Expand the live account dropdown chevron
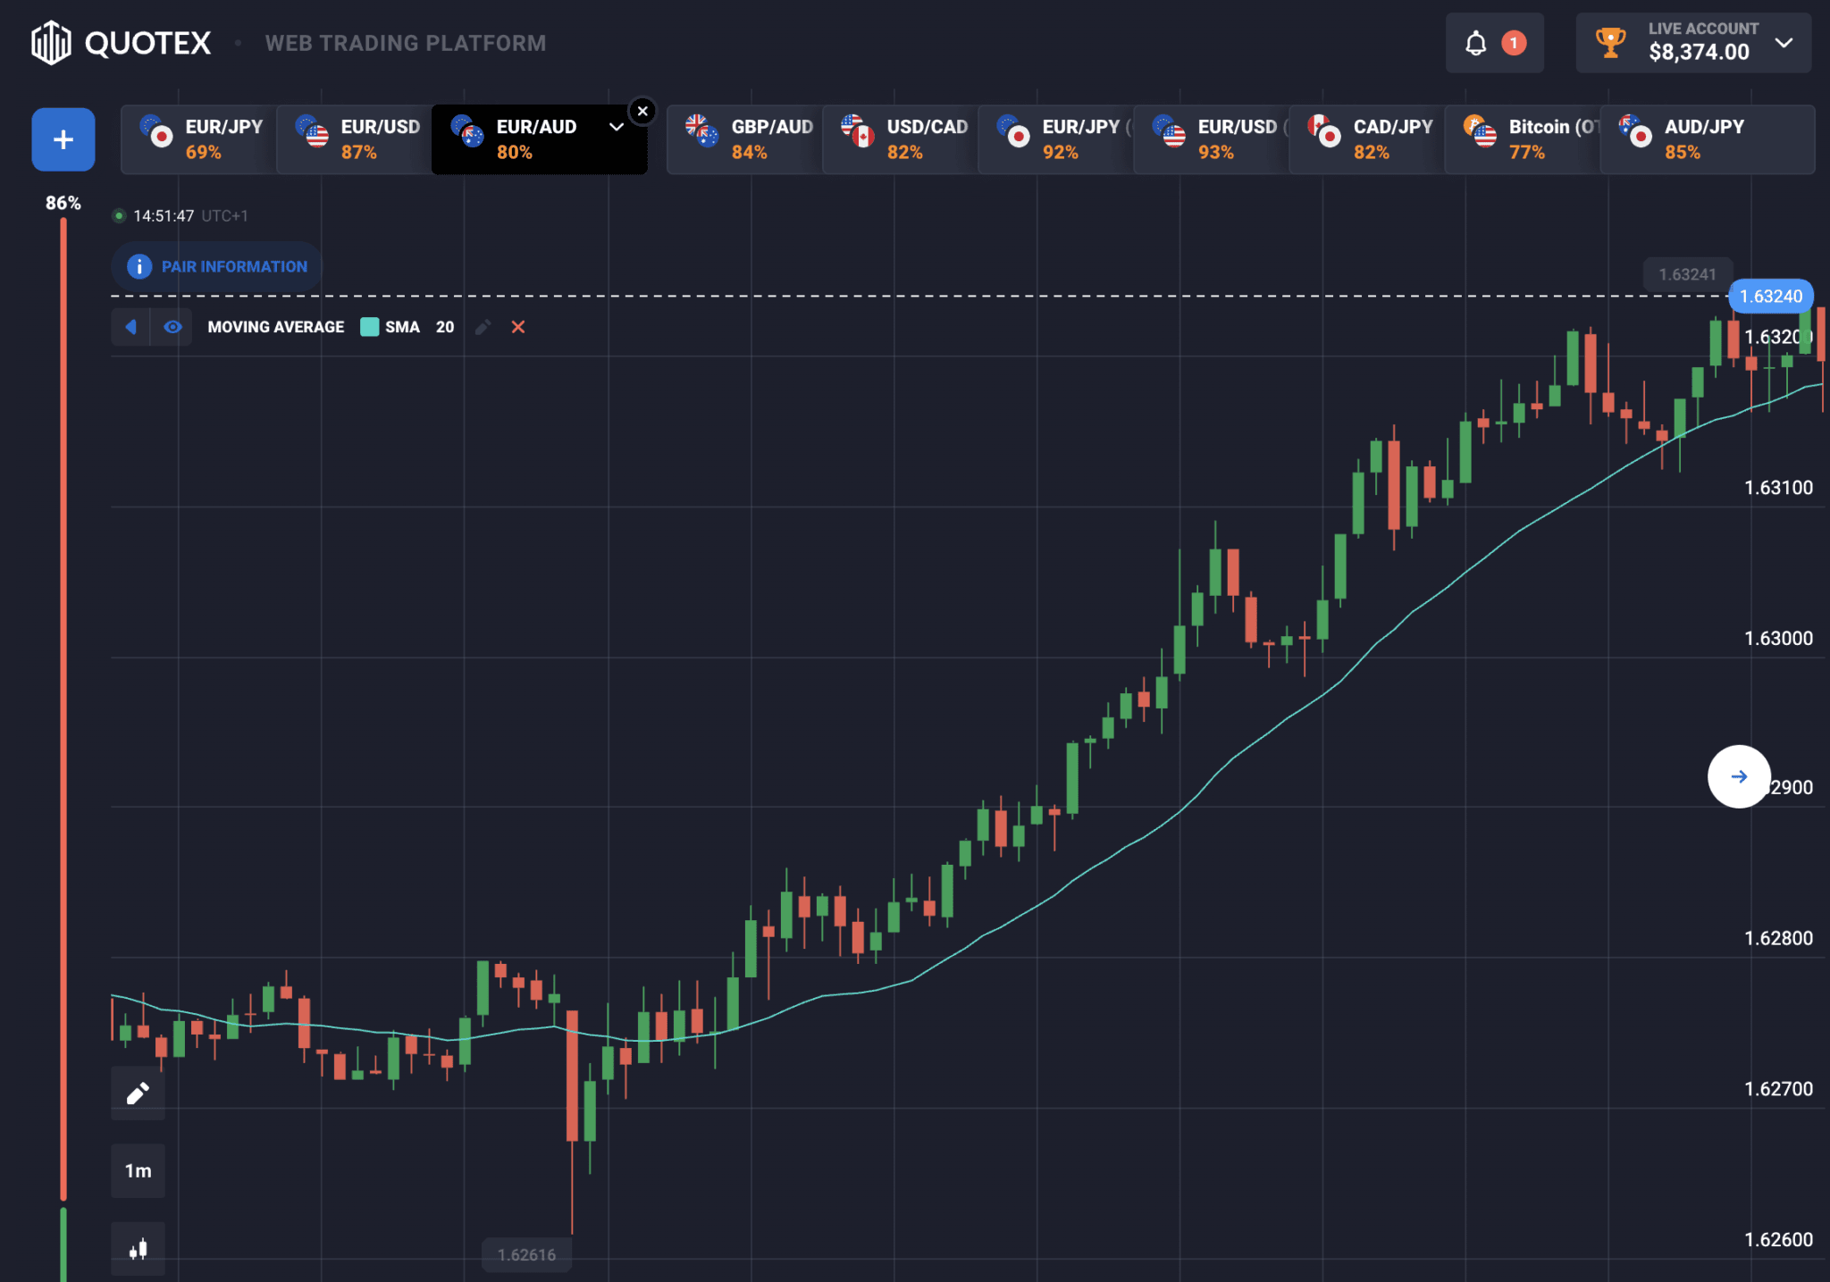This screenshot has width=1830, height=1282. [x=1784, y=43]
